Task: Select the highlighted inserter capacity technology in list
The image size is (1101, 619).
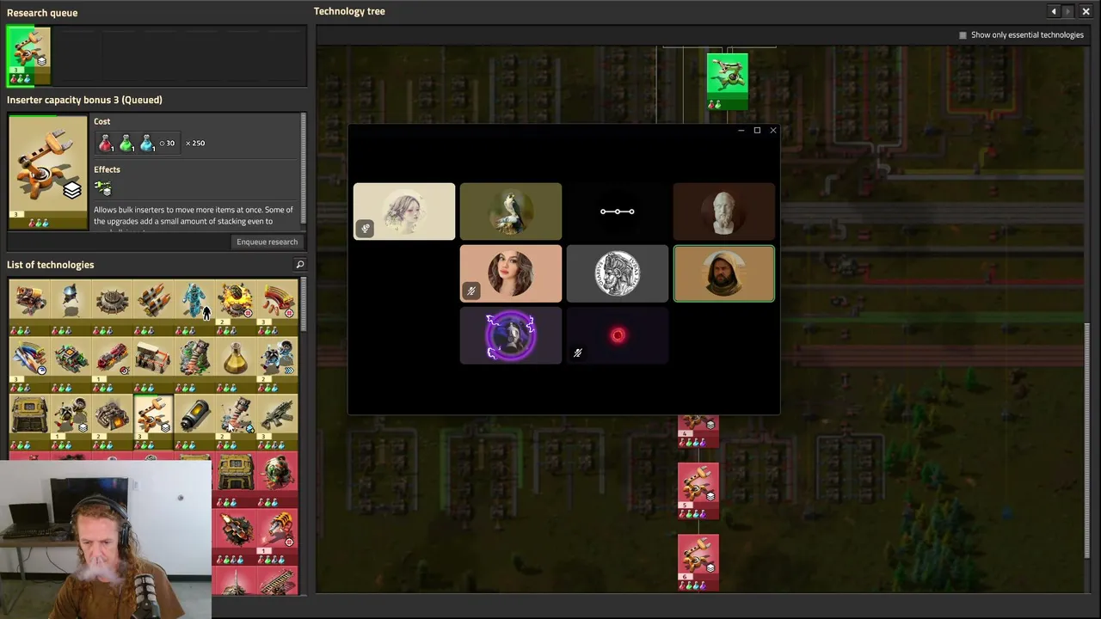Action: click(x=153, y=422)
